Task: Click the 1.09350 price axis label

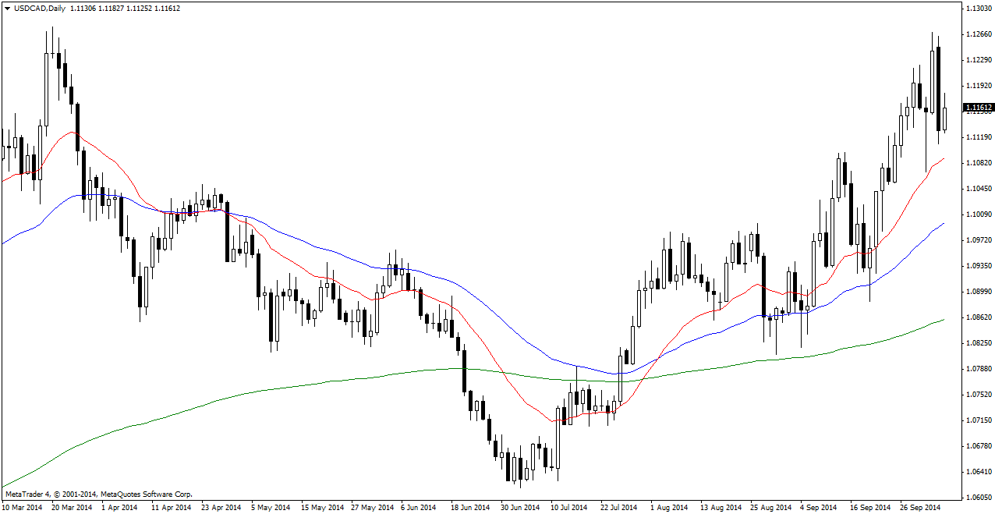Action: 978,266
